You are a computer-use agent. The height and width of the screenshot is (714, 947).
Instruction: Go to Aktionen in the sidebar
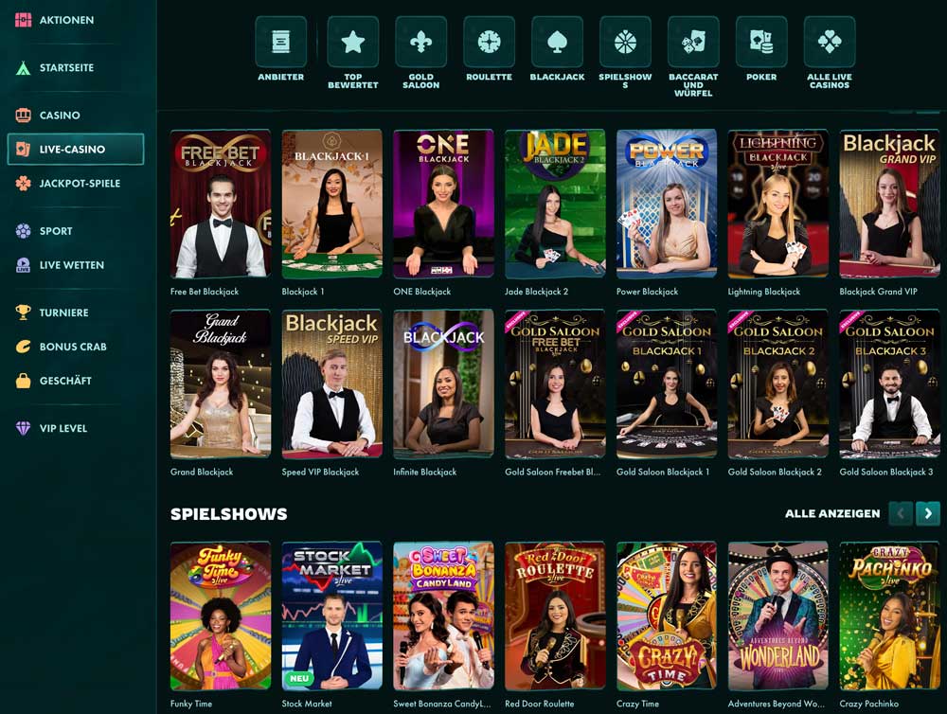[x=66, y=20]
